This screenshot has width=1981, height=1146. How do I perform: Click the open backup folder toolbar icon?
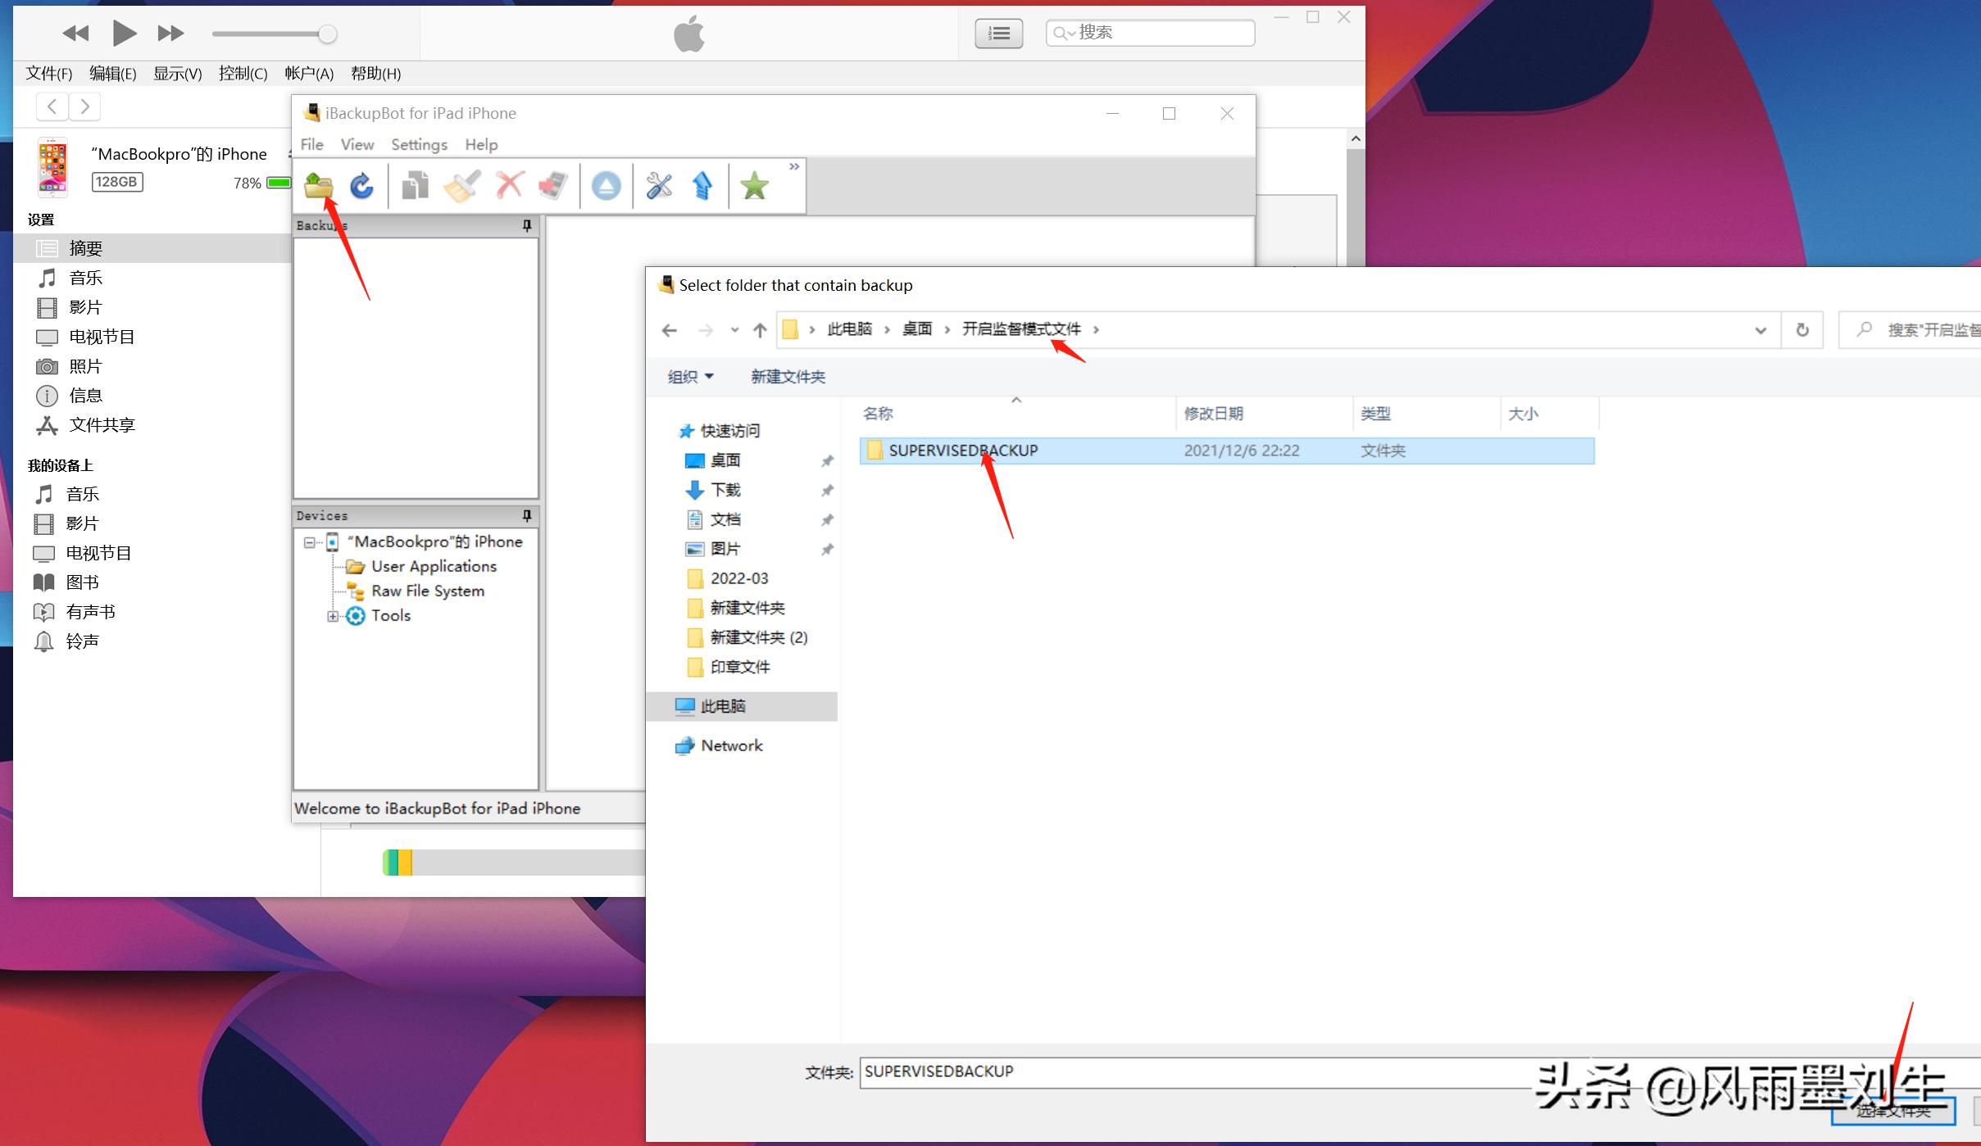(318, 186)
